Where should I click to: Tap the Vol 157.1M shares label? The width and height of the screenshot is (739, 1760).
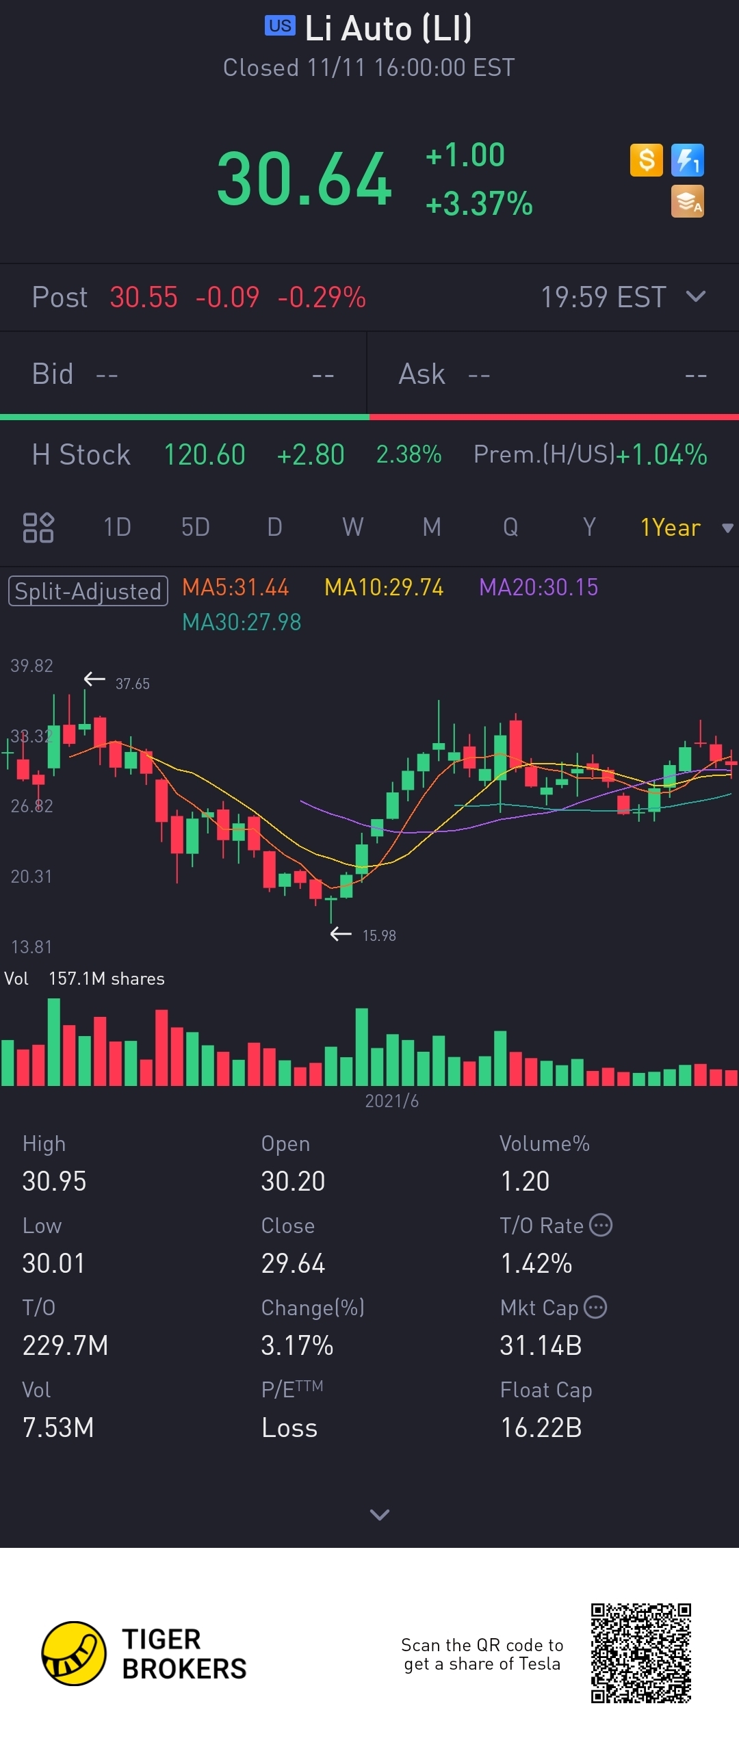point(85,979)
